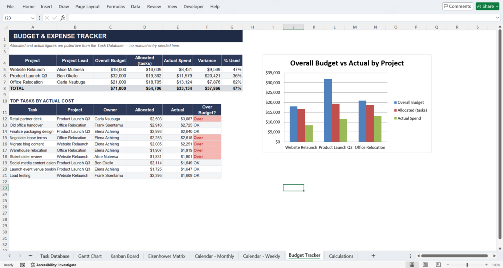
Task: Click the macro recording icon in status bar
Action: click(22, 265)
